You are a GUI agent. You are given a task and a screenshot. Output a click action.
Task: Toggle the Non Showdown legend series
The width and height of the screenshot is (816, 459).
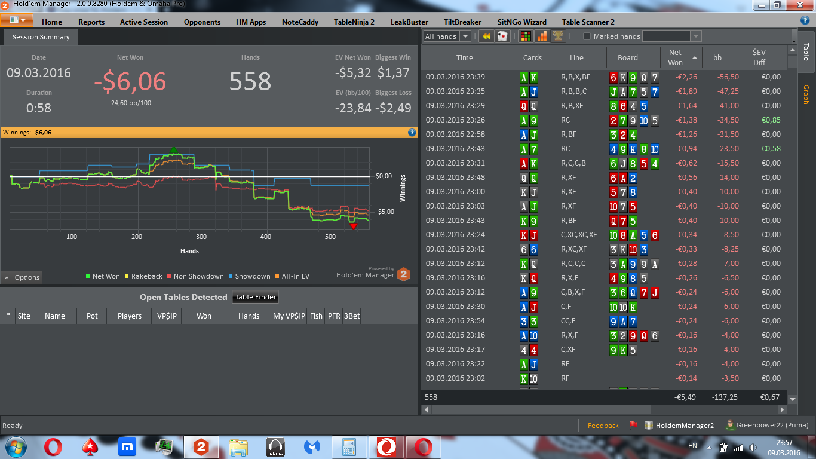(x=195, y=276)
